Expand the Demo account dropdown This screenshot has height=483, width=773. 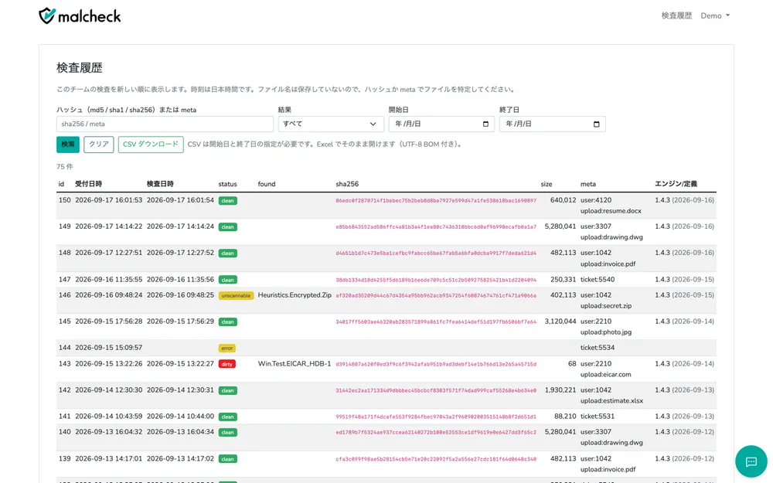pyautogui.click(x=715, y=15)
